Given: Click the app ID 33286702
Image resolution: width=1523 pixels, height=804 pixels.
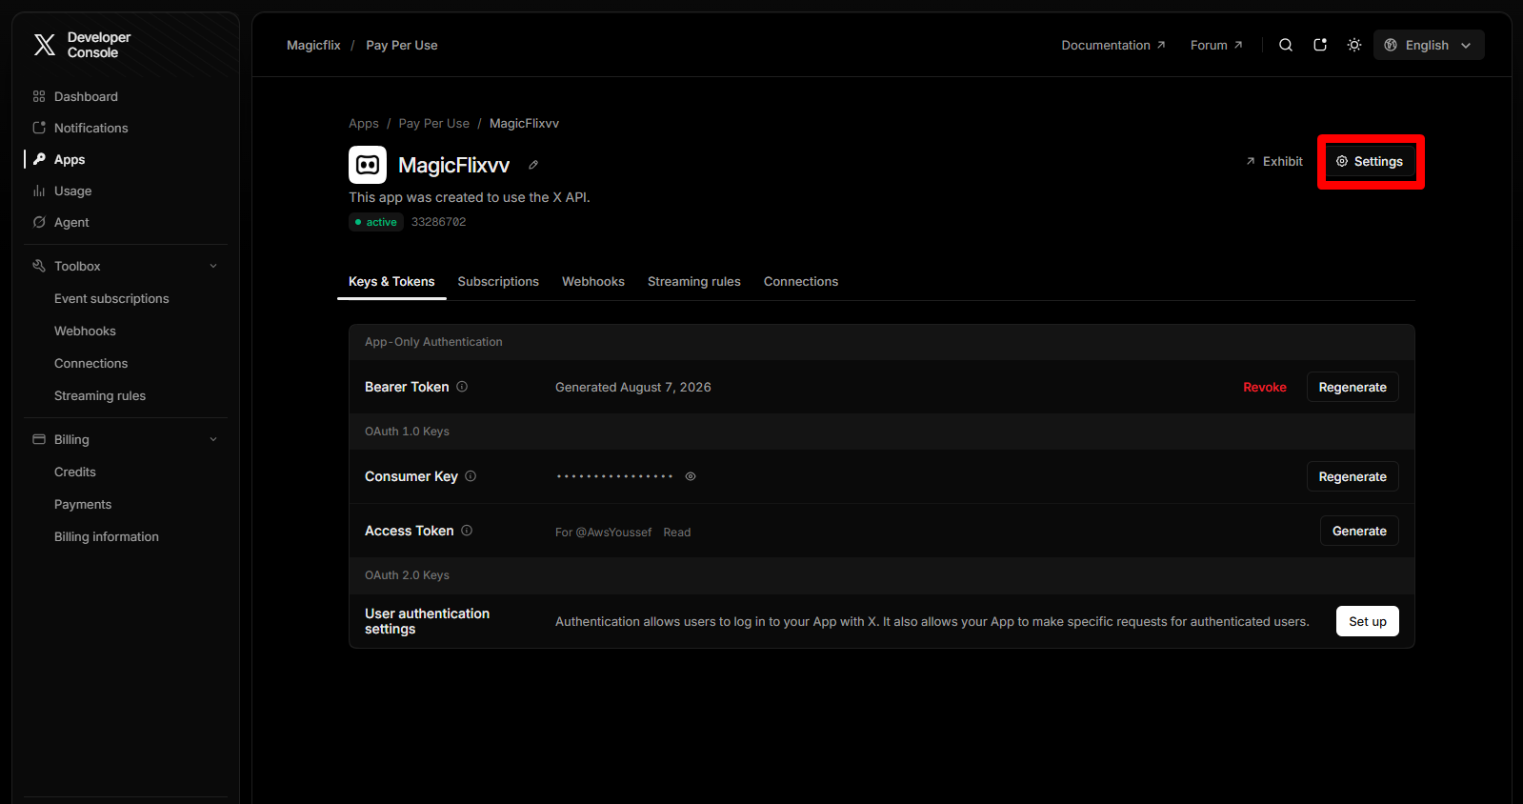Looking at the screenshot, I should click(439, 222).
